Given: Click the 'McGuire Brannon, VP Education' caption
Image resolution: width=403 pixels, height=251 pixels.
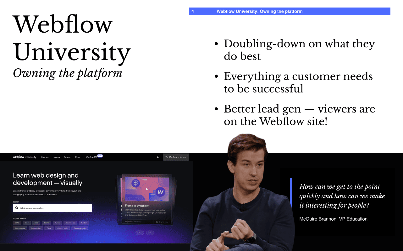Looking at the screenshot, I should pyautogui.click(x=333, y=219).
